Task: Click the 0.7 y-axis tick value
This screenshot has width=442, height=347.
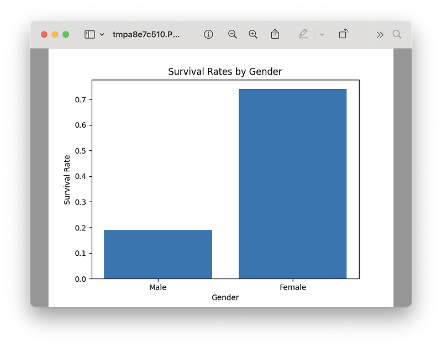Action: (80, 99)
